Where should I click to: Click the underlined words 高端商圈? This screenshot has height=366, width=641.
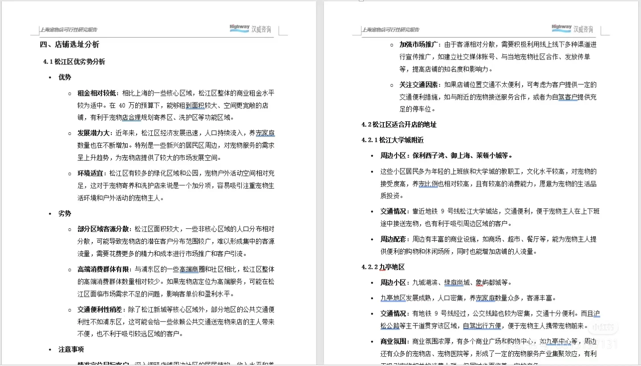pyautogui.click(x=193, y=269)
